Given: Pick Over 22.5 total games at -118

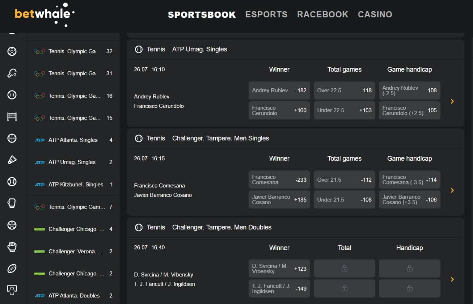Looking at the screenshot, I should (345, 90).
